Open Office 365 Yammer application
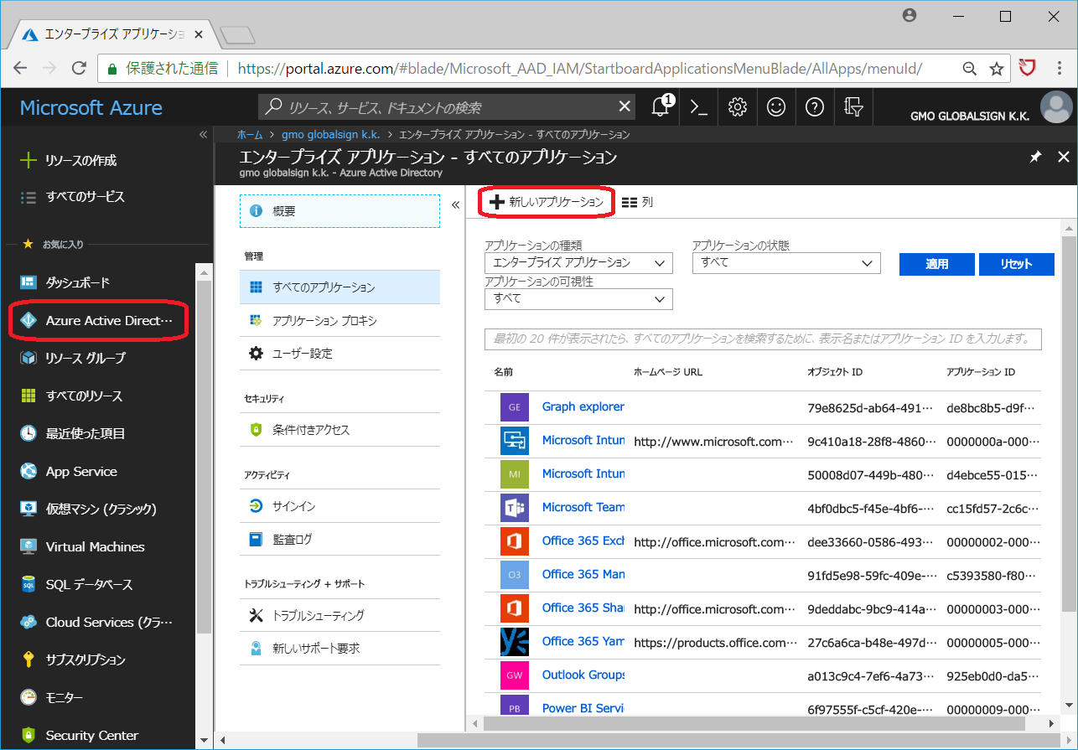 tap(583, 641)
